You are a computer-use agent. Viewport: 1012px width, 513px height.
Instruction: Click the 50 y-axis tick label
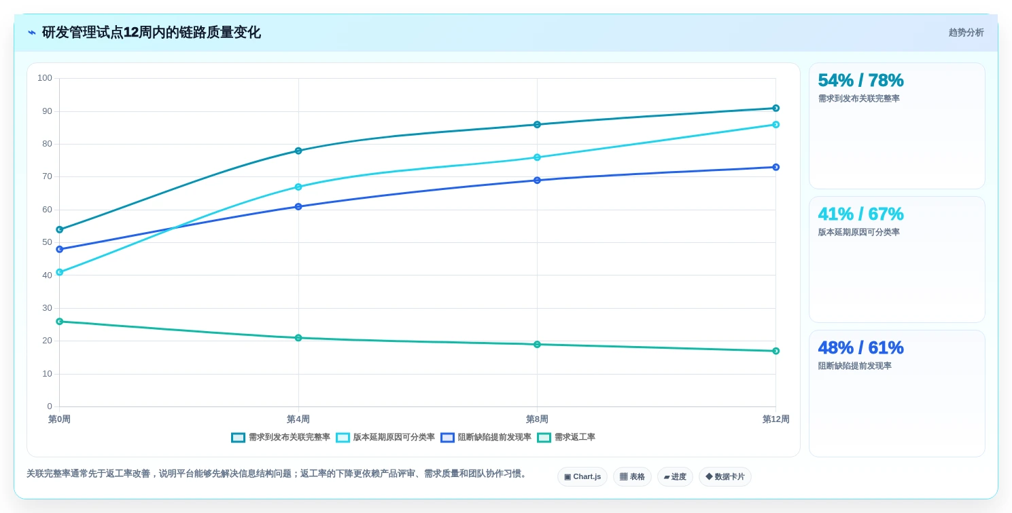click(47, 242)
